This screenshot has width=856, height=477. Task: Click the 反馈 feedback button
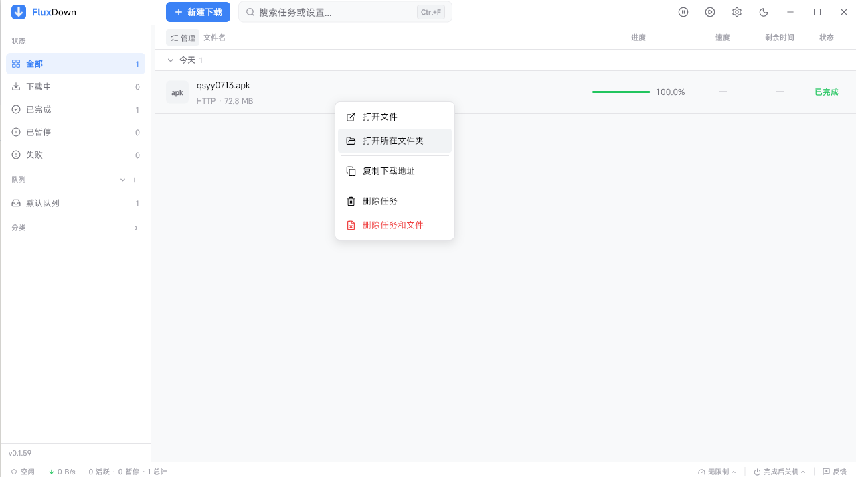click(835, 472)
